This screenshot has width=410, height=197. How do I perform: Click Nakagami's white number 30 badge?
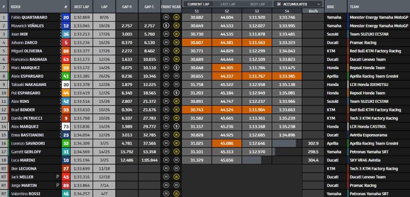[x=66, y=85]
